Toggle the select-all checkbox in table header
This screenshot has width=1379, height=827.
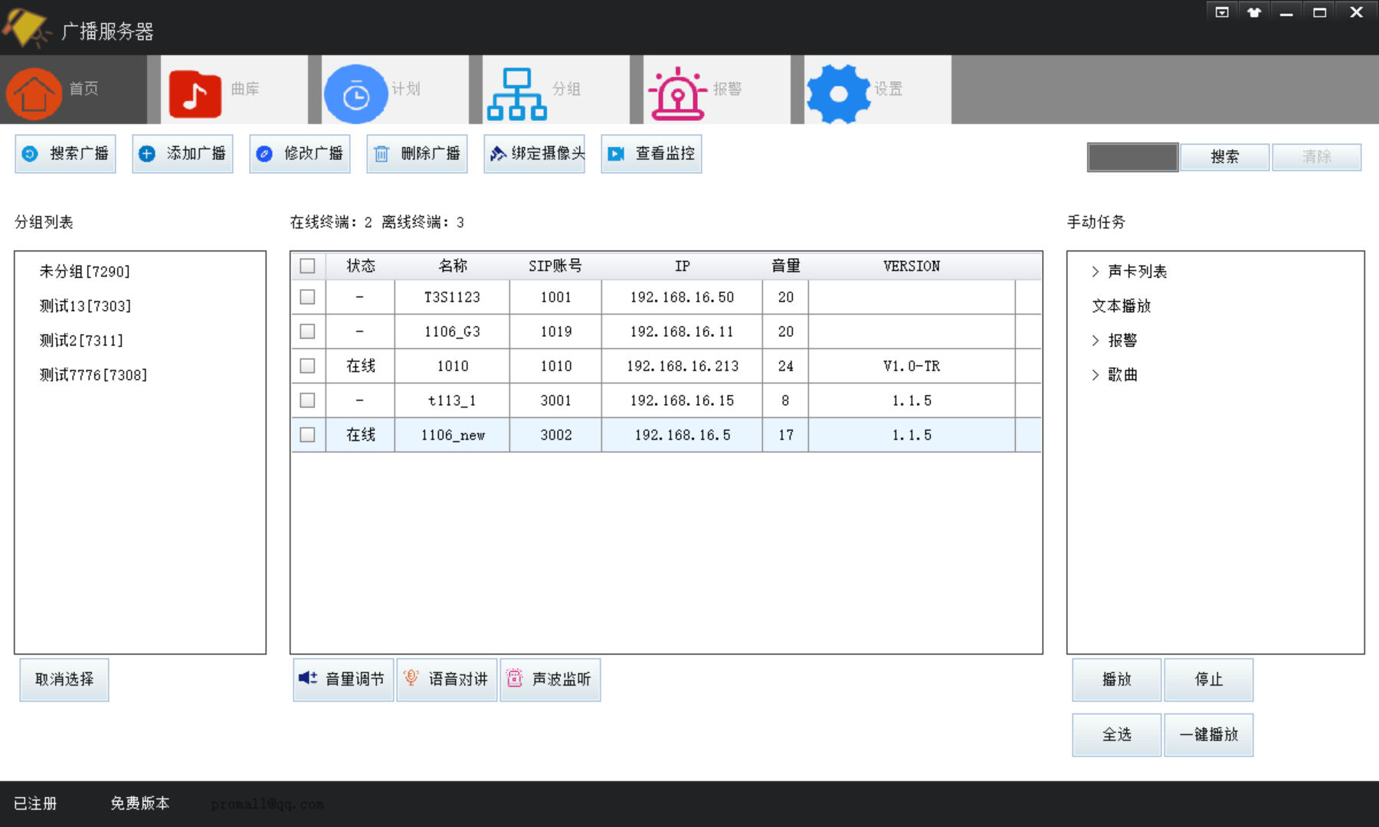pyautogui.click(x=308, y=266)
